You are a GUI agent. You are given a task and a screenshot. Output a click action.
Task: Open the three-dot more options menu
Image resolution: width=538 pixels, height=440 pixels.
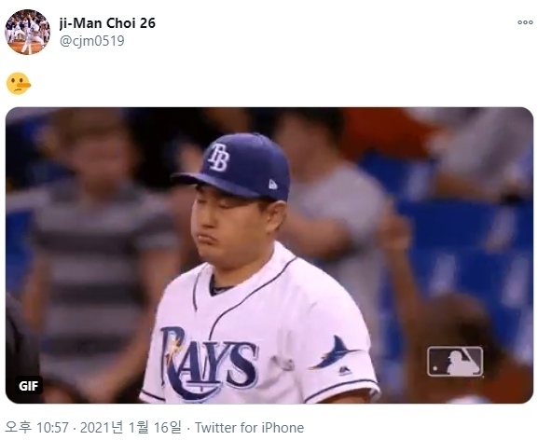click(x=525, y=22)
